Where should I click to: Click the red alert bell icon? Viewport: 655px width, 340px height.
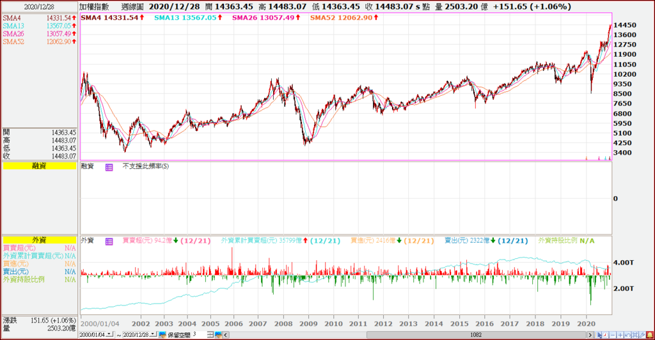tap(650, 335)
